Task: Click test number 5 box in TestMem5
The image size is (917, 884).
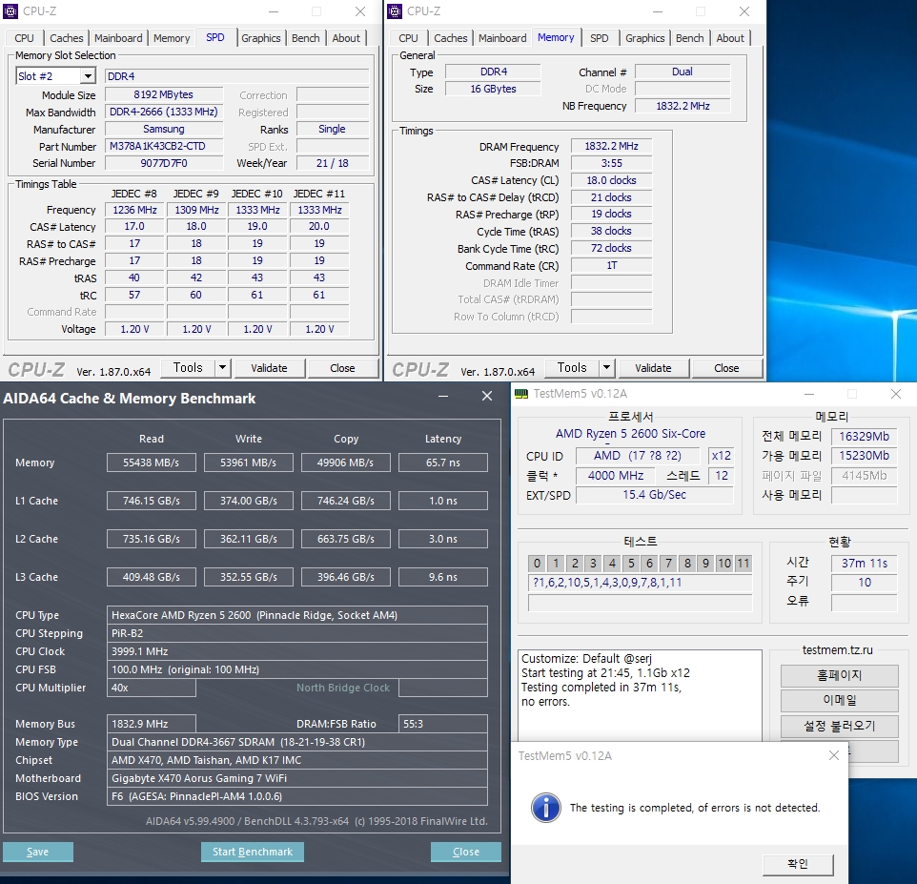Action: click(631, 564)
